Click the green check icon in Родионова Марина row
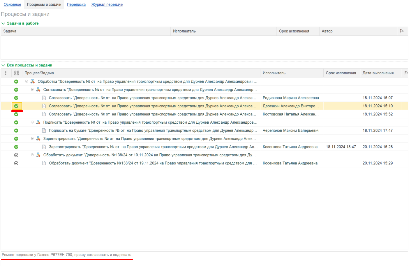Image resolution: width=411 pixels, height=268 pixels. tap(16, 98)
